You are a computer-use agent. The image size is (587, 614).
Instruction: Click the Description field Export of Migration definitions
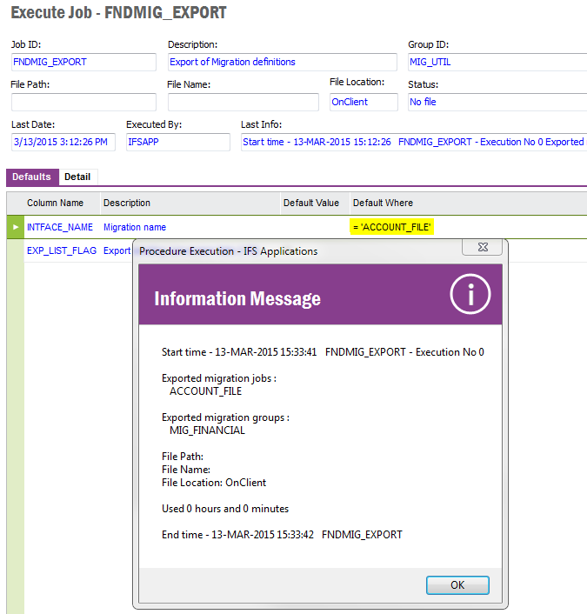(x=283, y=63)
